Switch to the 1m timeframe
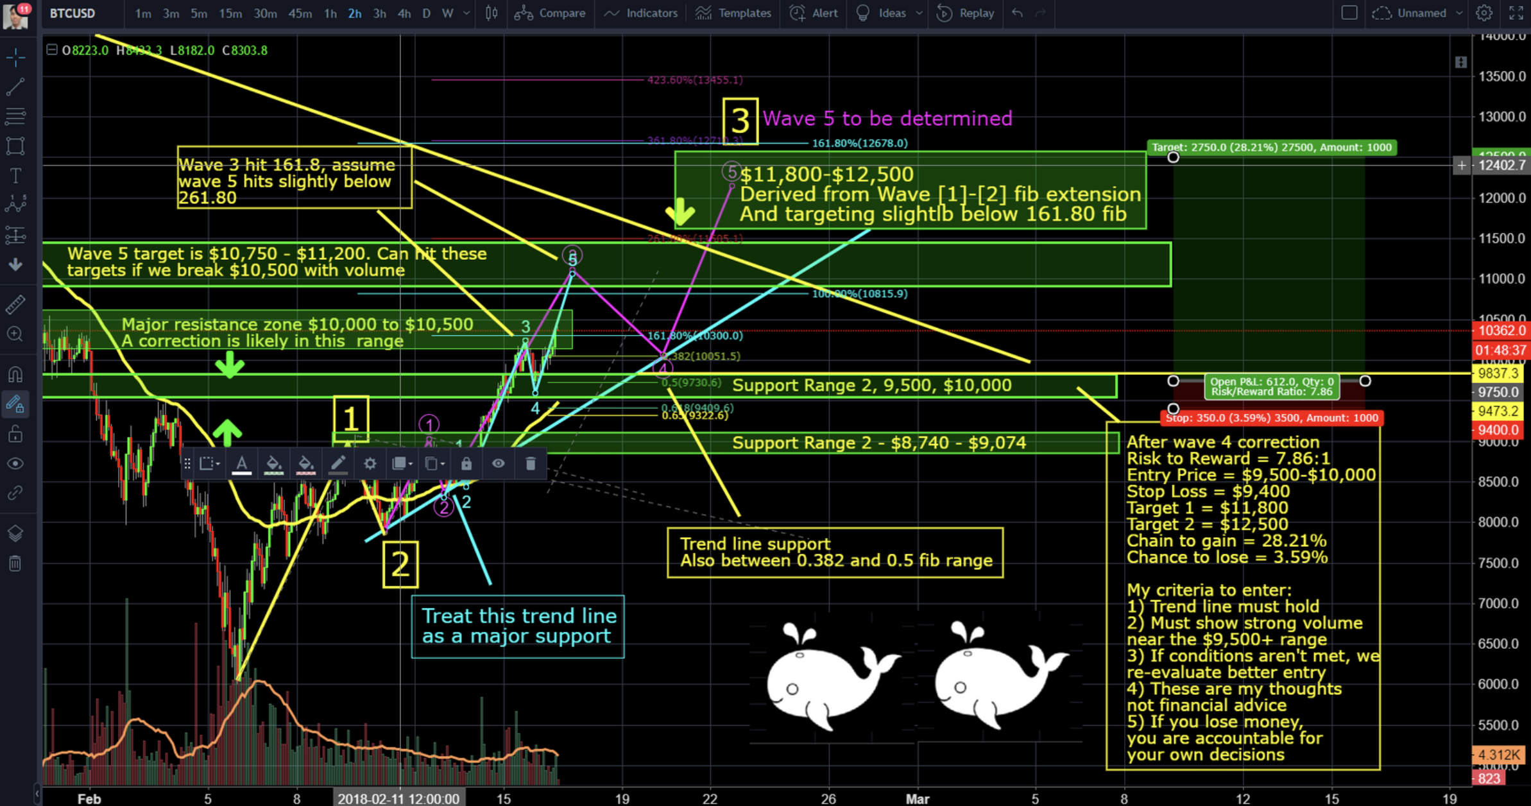Screen dimensions: 1531x806 (142, 13)
